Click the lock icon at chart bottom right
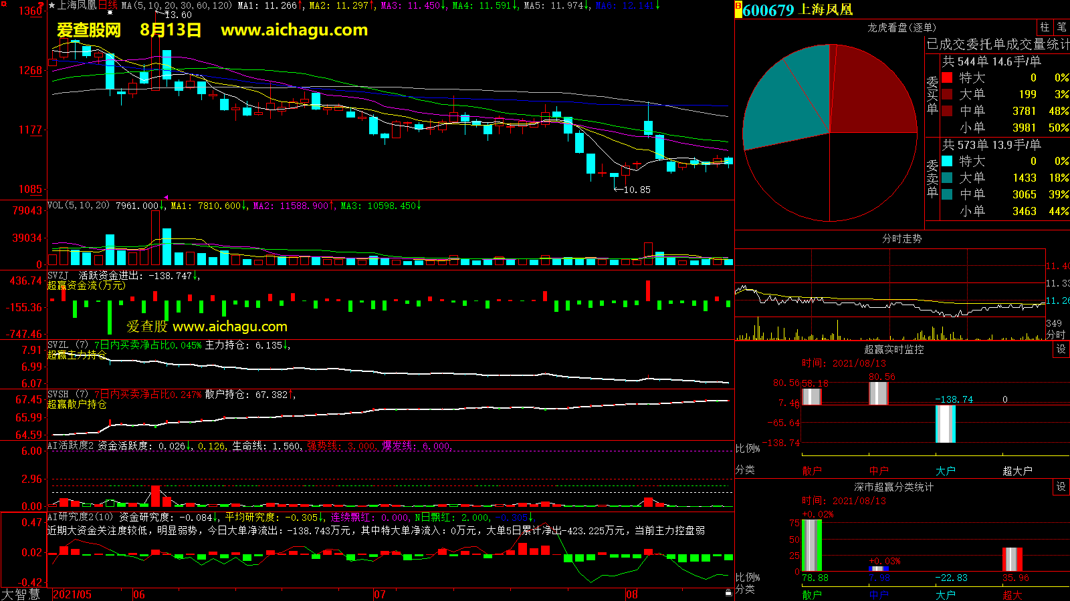 [728, 593]
